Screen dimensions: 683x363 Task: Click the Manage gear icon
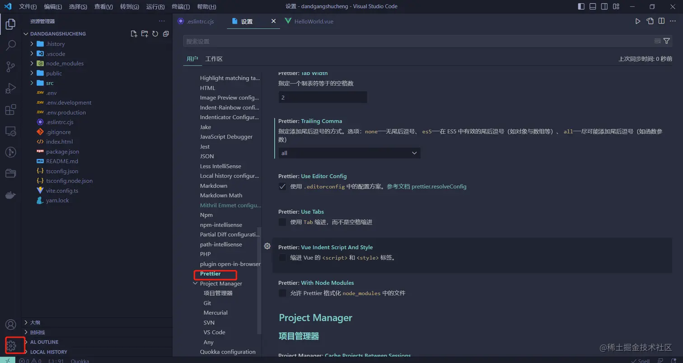[11, 346]
